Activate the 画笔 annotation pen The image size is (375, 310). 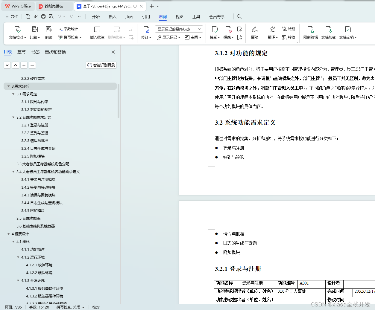(x=254, y=33)
